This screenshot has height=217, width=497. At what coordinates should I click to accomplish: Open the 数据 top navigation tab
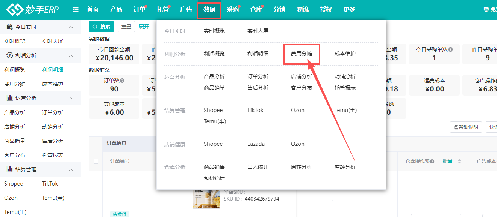click(209, 10)
